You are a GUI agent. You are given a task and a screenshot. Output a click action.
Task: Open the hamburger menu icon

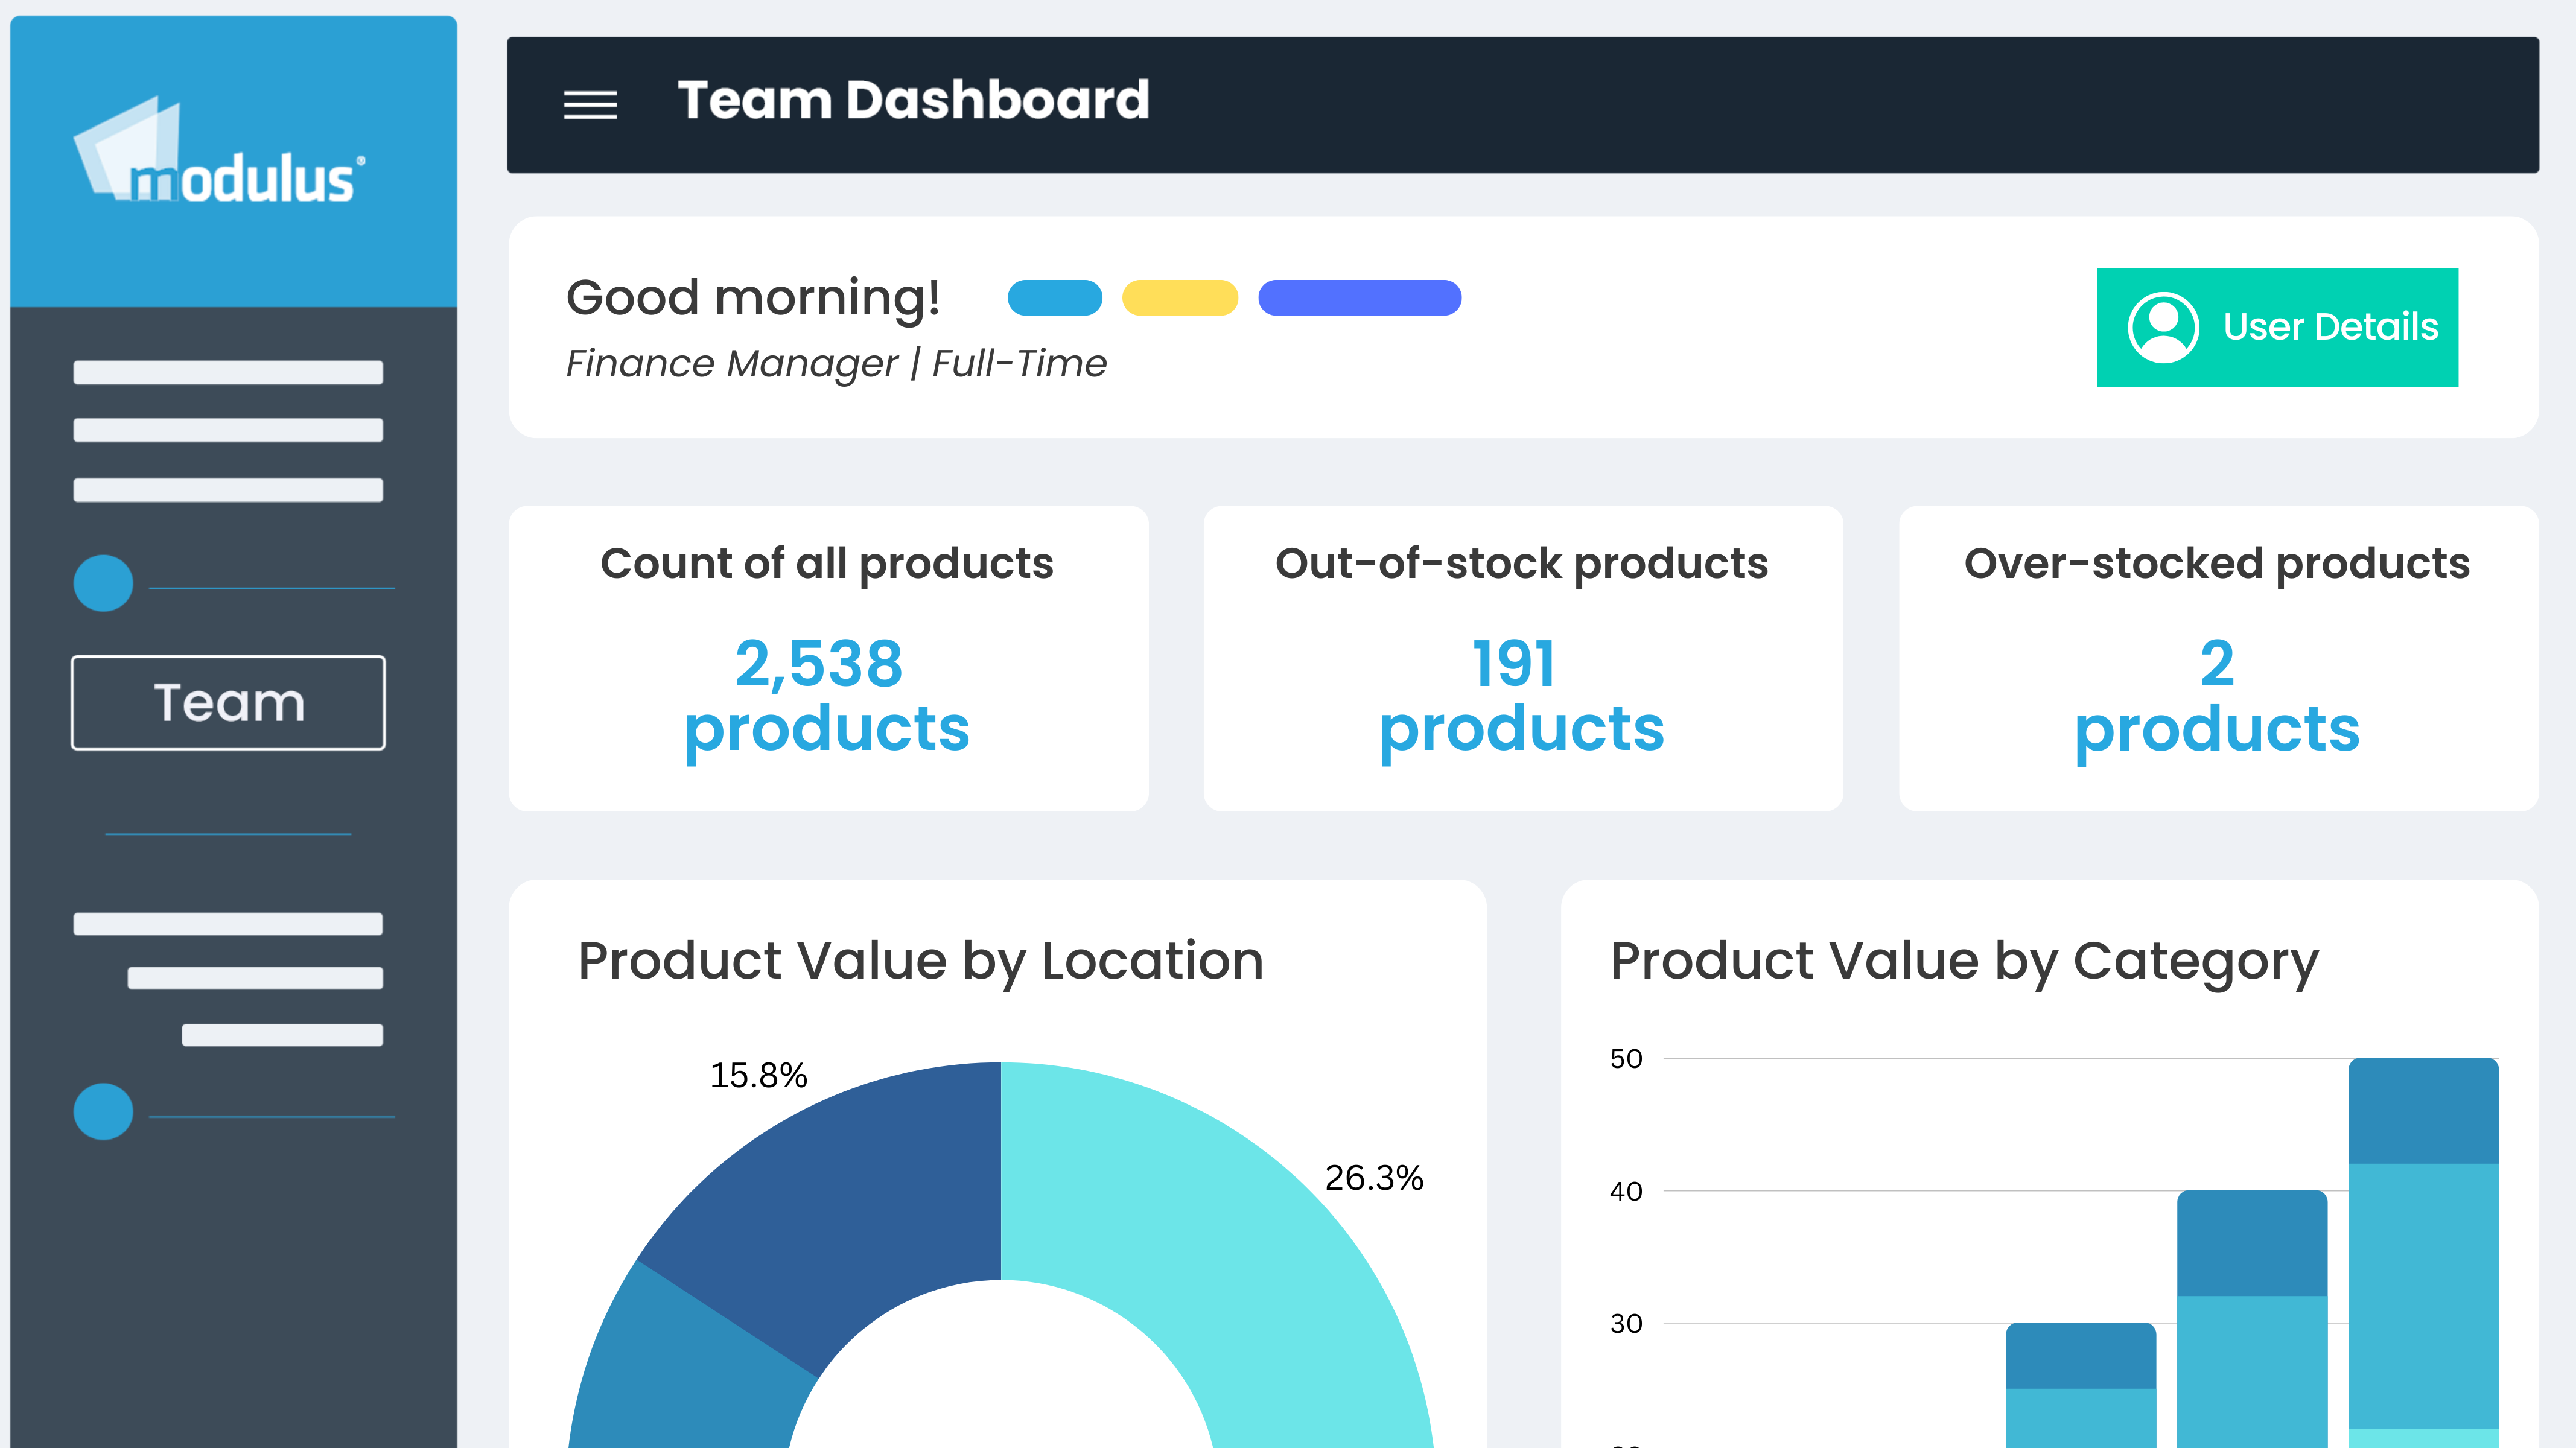(590, 105)
